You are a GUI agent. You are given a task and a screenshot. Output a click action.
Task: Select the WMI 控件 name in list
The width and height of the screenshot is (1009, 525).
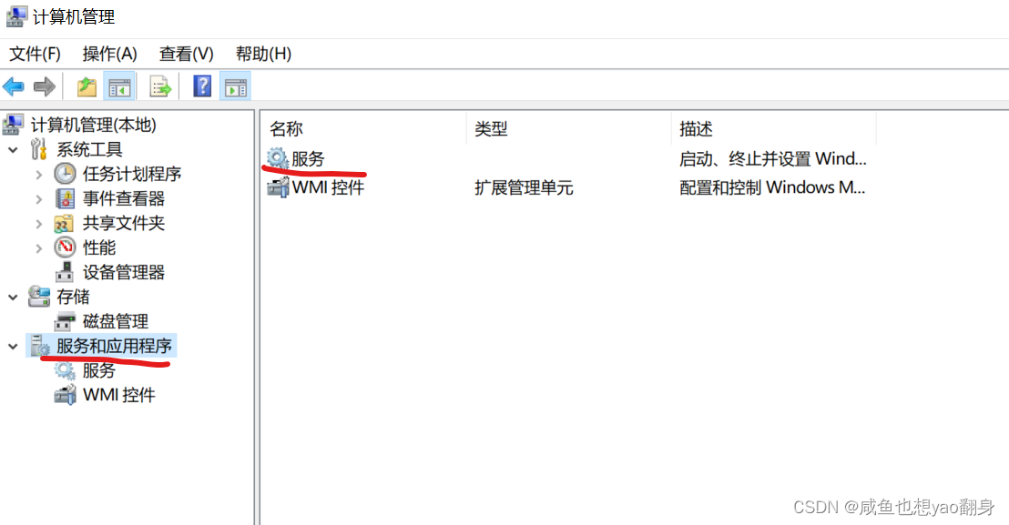(x=328, y=187)
